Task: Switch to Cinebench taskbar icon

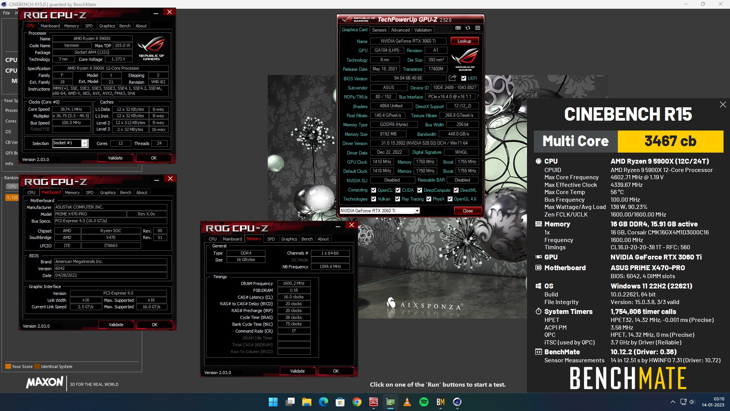Action: (457, 402)
